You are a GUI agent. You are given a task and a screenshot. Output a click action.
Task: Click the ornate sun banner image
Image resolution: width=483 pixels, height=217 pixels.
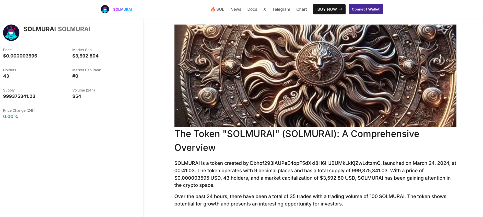pos(315,75)
